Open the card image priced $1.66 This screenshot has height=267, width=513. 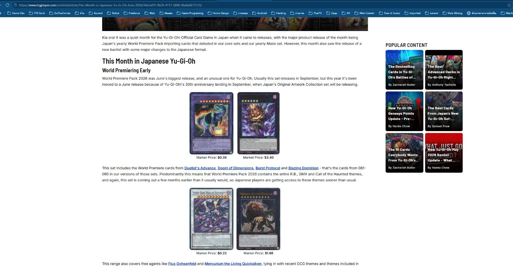(x=258, y=219)
